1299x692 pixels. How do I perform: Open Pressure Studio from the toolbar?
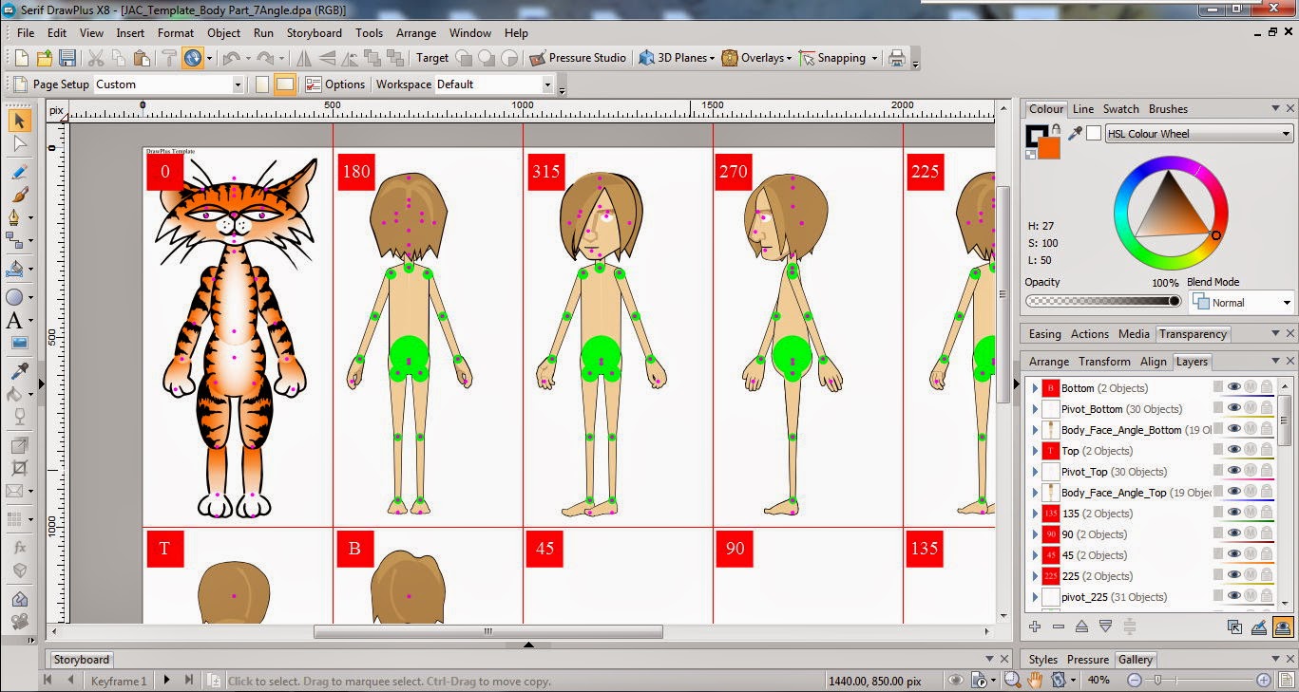578,57
